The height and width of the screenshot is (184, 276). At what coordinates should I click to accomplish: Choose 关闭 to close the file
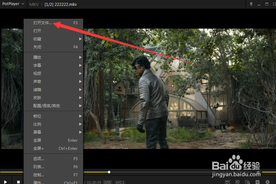[x=53, y=47]
